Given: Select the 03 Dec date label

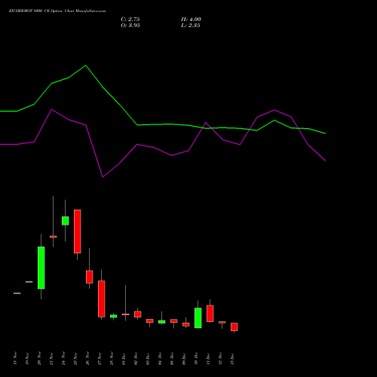Looking at the screenshot, I should pyautogui.click(x=148, y=358).
